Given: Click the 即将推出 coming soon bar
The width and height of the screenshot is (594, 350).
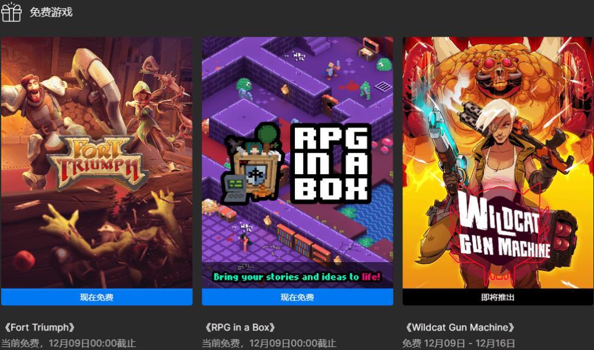Looking at the screenshot, I should click(x=498, y=297).
